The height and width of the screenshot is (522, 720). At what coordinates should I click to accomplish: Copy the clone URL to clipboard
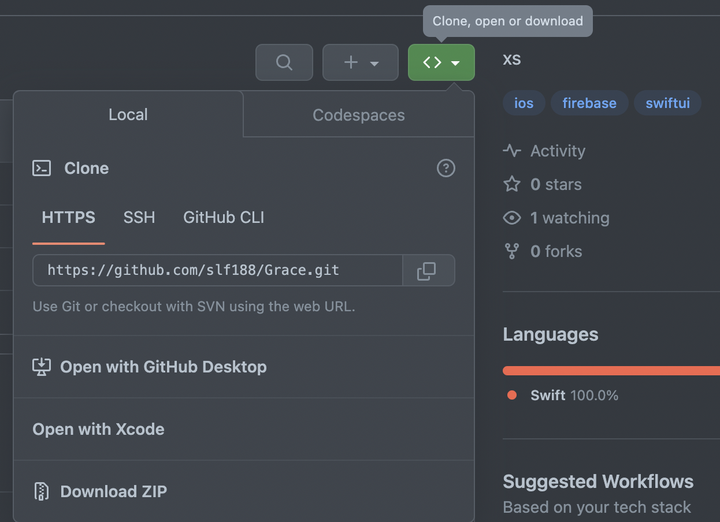(x=429, y=270)
